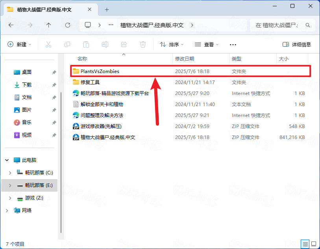This screenshot has width=320, height=249.
Task: Close the 植物大战僵尸.经典版.中文 tab
Action: click(90, 9)
